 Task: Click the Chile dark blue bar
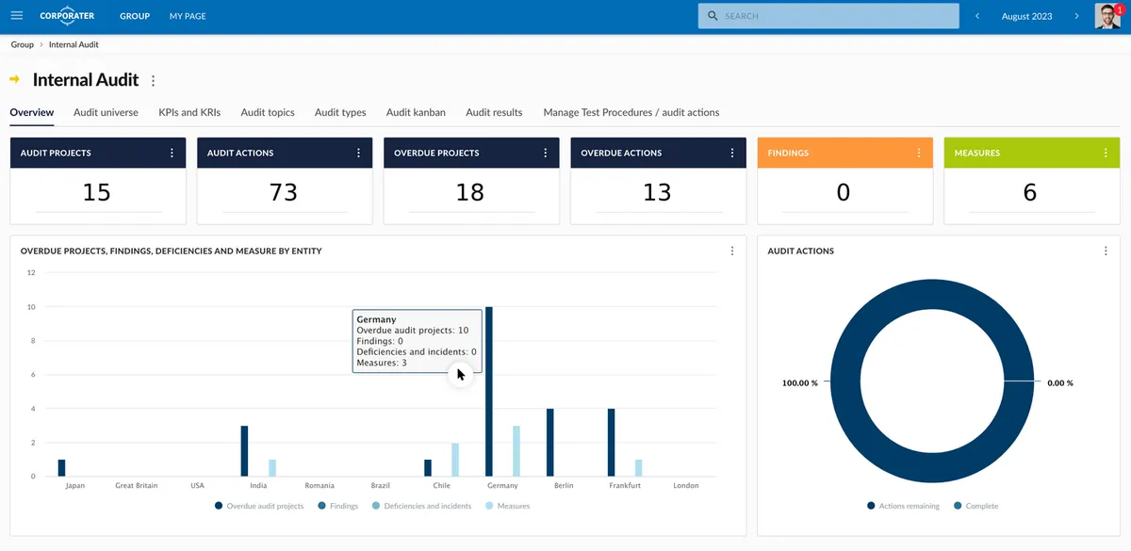(428, 468)
